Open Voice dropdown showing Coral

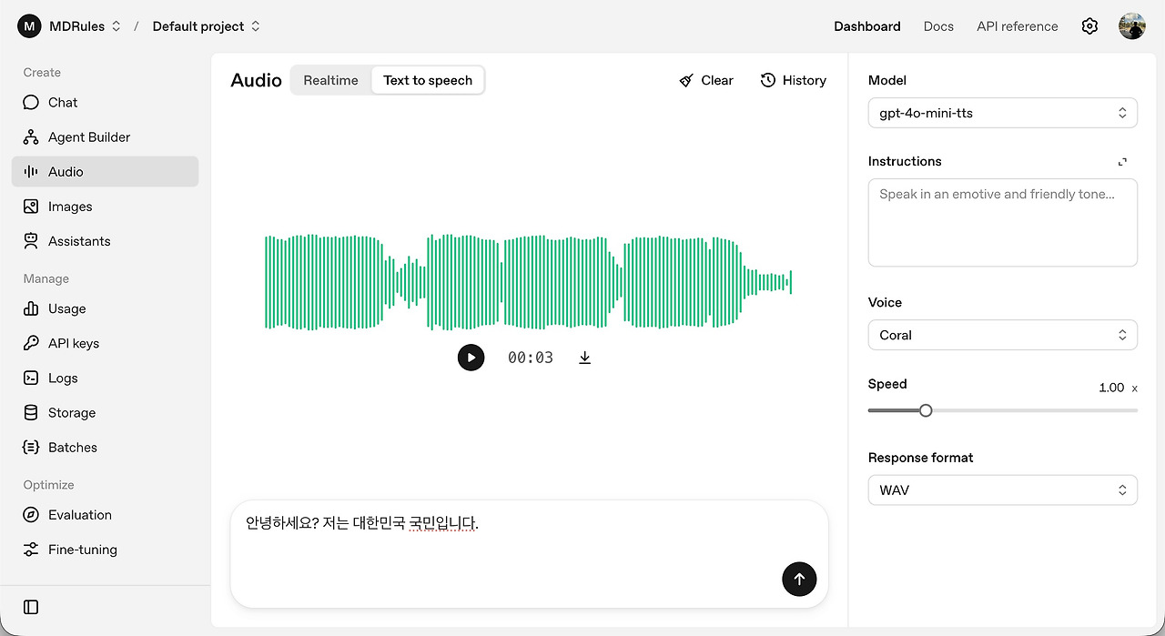click(x=1003, y=335)
